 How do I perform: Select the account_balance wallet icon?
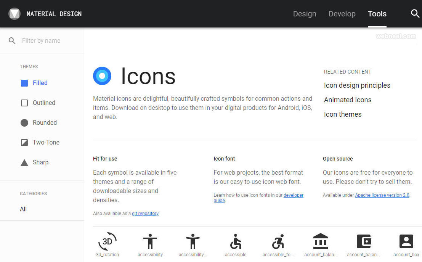(364, 241)
